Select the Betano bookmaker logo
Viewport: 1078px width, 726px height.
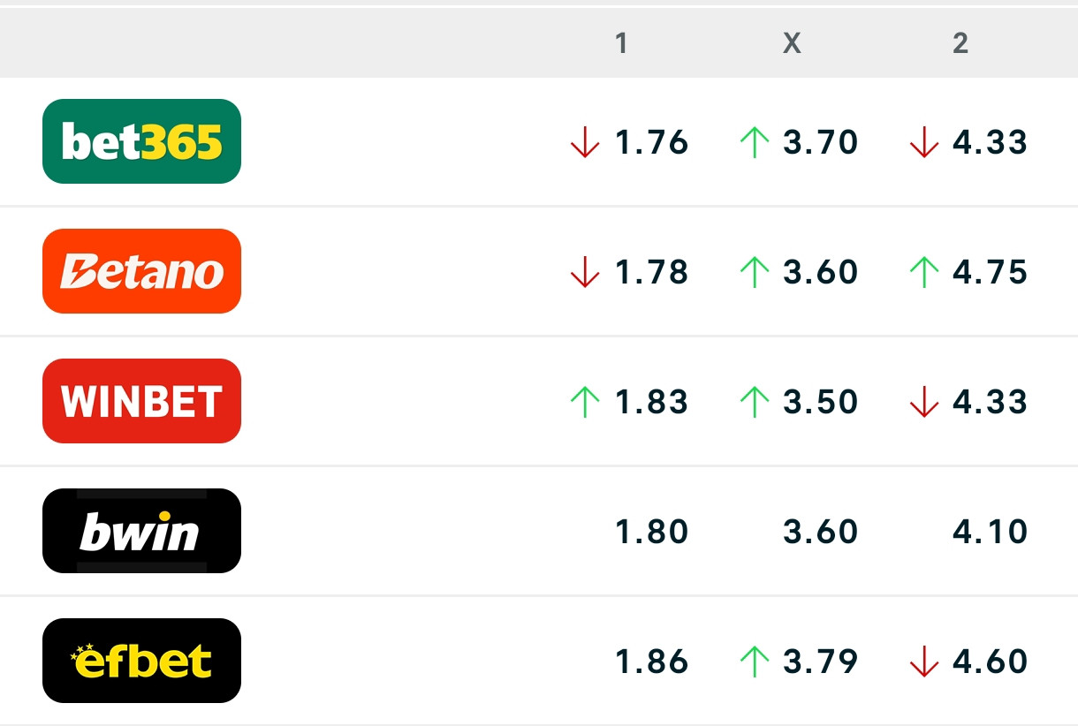click(x=141, y=271)
